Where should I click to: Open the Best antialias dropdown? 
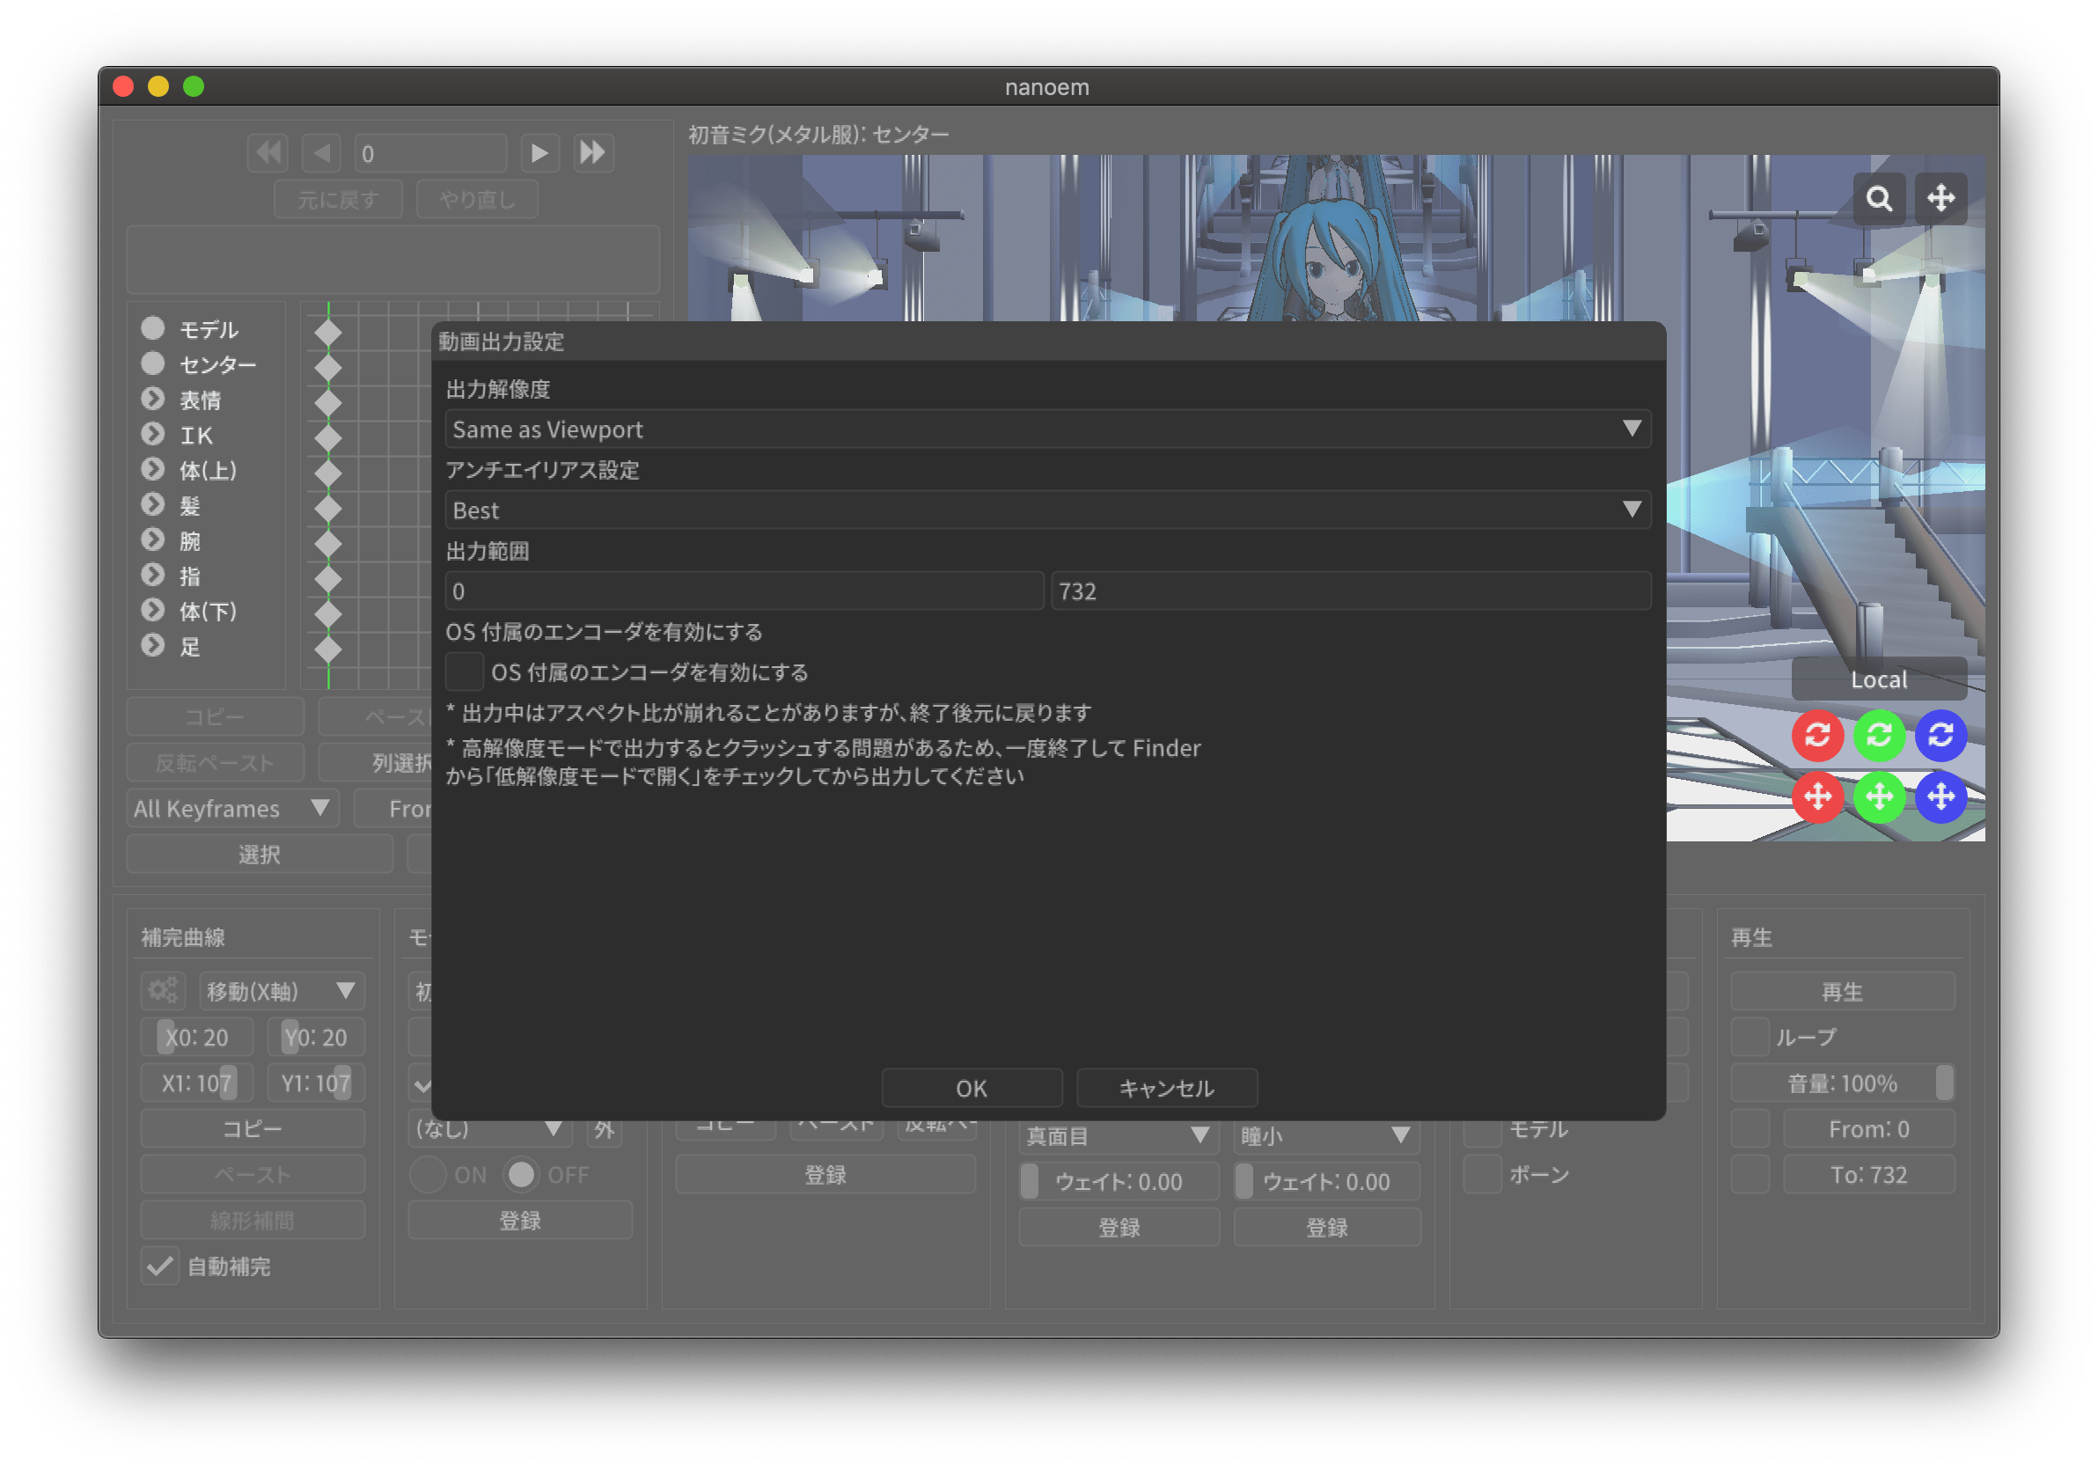click(1047, 510)
